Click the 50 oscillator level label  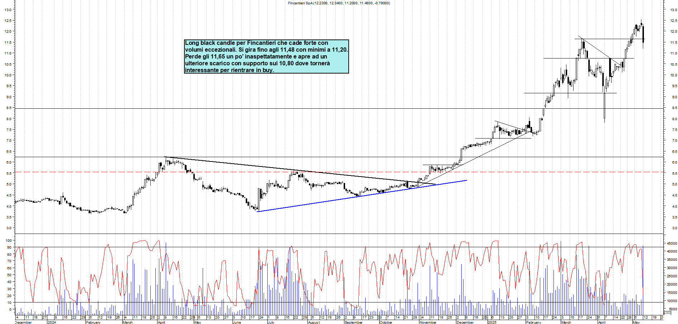pyautogui.click(x=9, y=275)
